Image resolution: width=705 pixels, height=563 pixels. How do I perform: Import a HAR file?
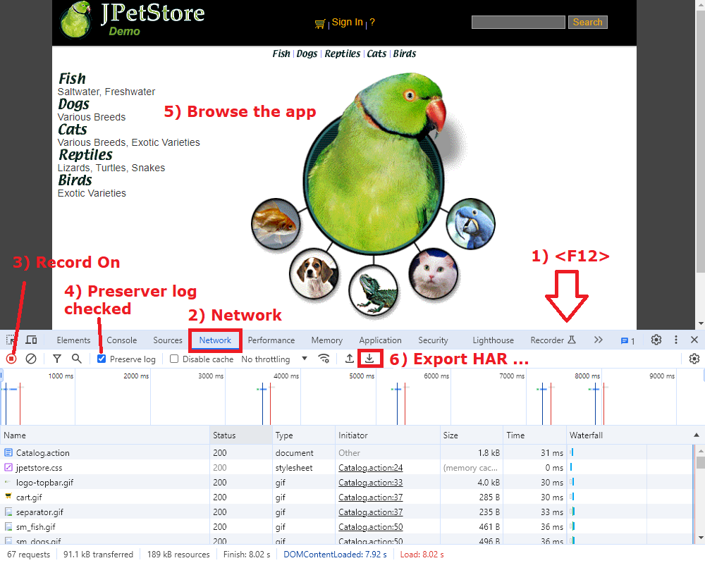(349, 359)
